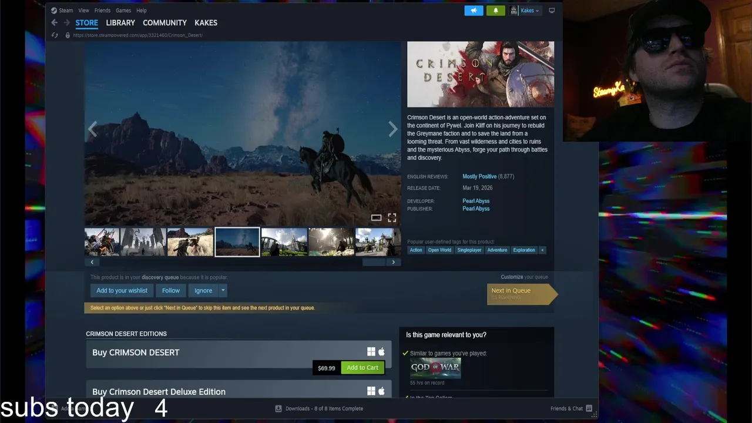The image size is (752, 423).
Task: Click the Windows icon in the Deluxe Edition row
Action: tap(371, 391)
